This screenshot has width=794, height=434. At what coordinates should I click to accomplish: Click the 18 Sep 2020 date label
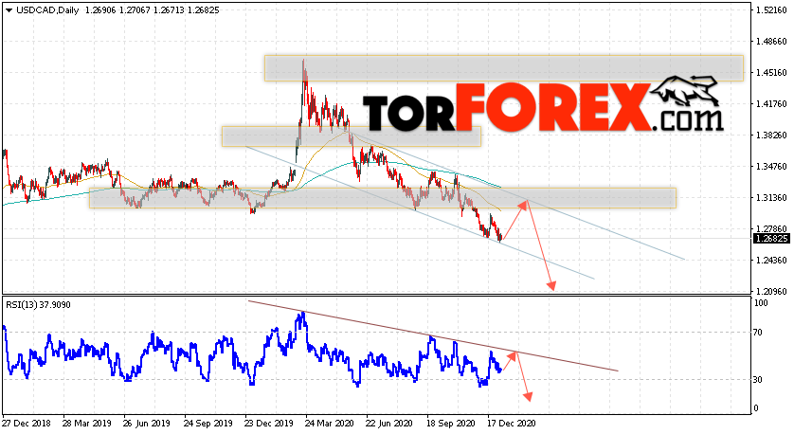click(x=450, y=423)
